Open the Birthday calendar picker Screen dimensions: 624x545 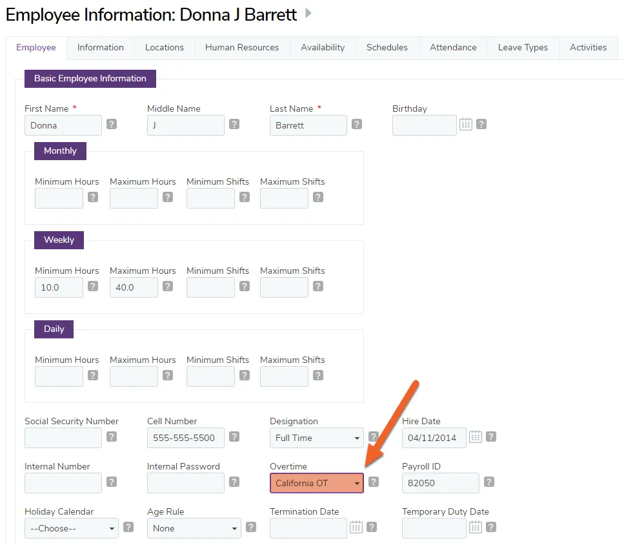coord(466,124)
